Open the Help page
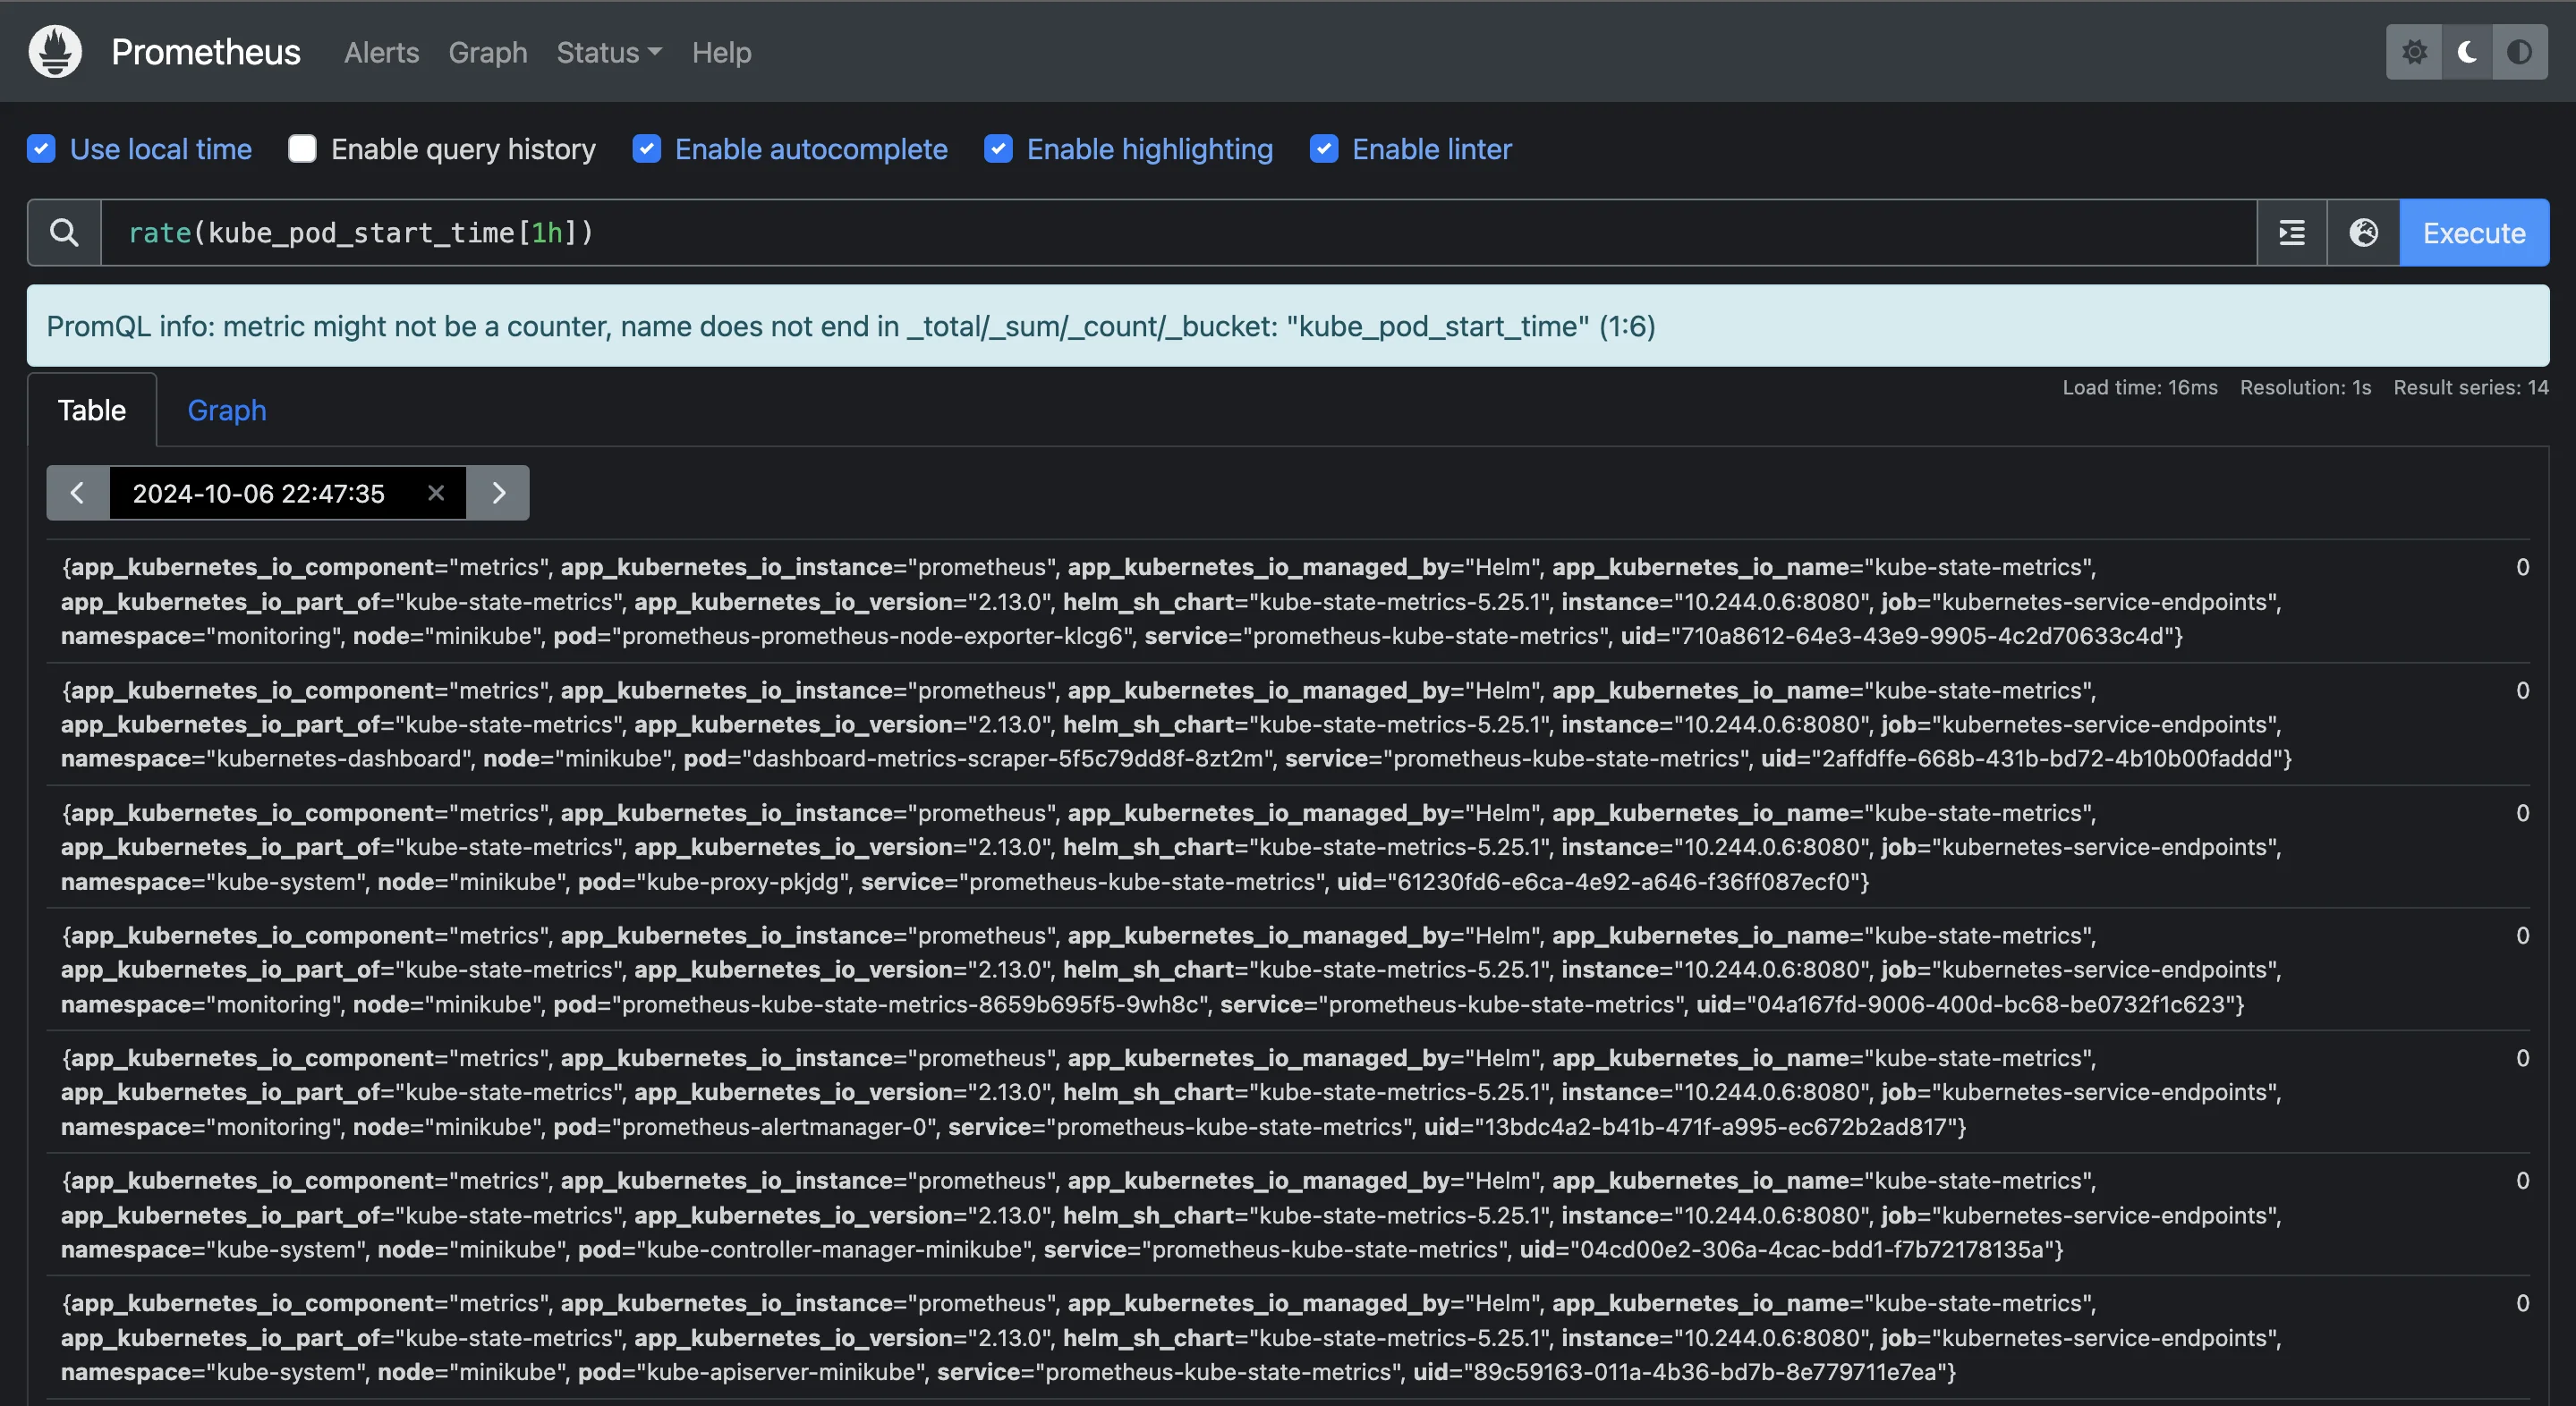 (x=721, y=52)
